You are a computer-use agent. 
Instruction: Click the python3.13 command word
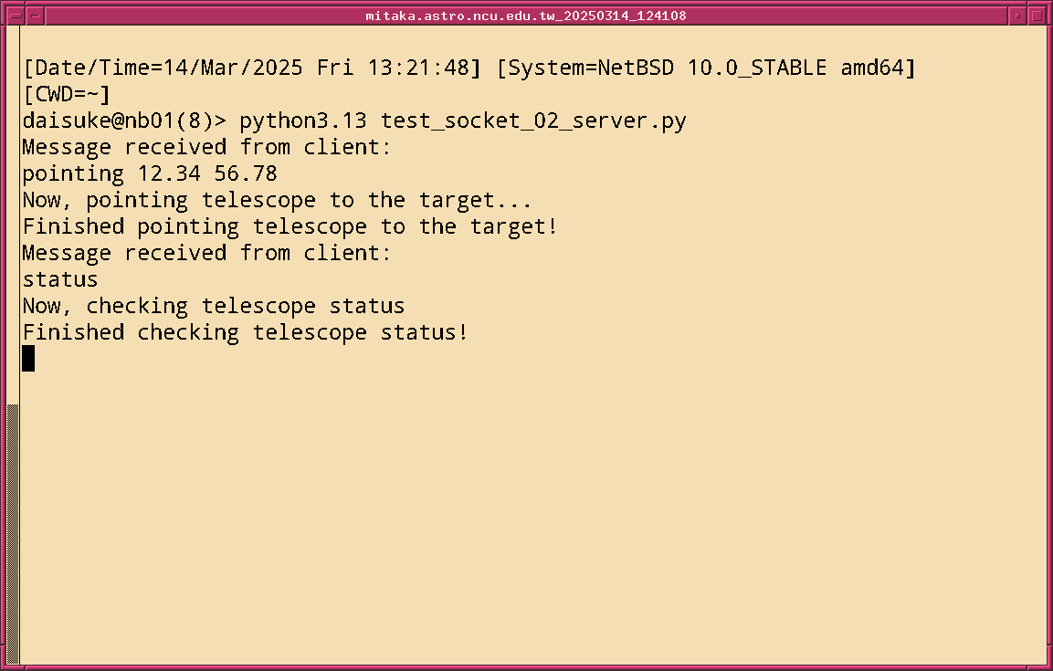tap(303, 121)
